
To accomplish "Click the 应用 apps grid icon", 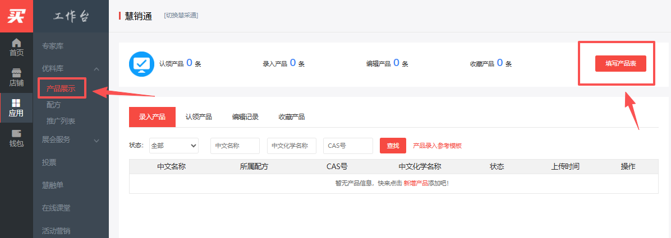I will pos(16,104).
